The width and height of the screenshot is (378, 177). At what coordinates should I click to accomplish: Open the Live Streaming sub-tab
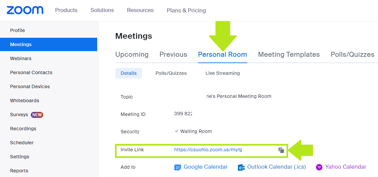[x=223, y=73]
